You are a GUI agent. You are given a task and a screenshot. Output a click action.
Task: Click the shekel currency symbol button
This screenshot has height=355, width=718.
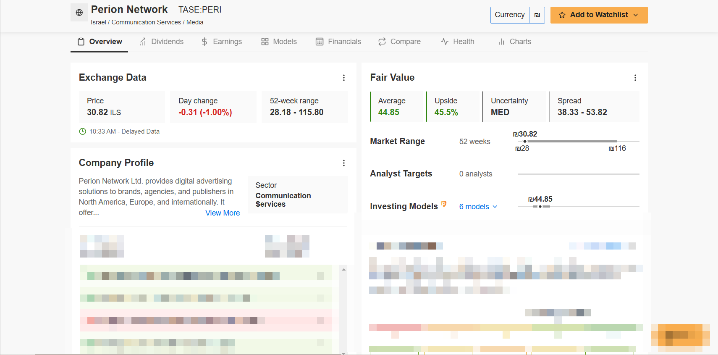[x=537, y=15]
